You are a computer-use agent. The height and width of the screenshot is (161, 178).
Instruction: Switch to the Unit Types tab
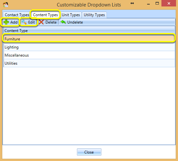tap(71, 15)
